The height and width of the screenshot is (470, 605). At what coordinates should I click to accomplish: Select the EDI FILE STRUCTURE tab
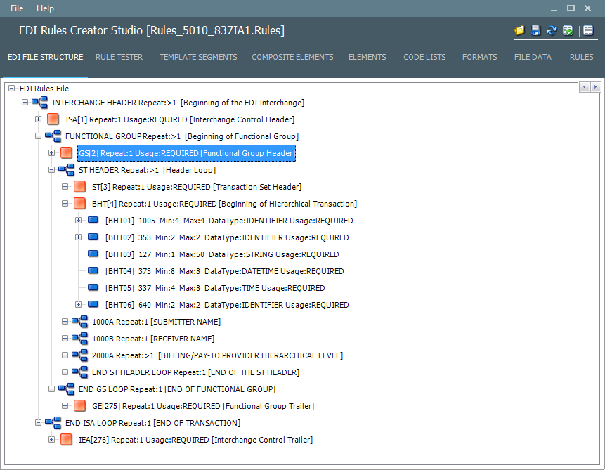coord(46,57)
